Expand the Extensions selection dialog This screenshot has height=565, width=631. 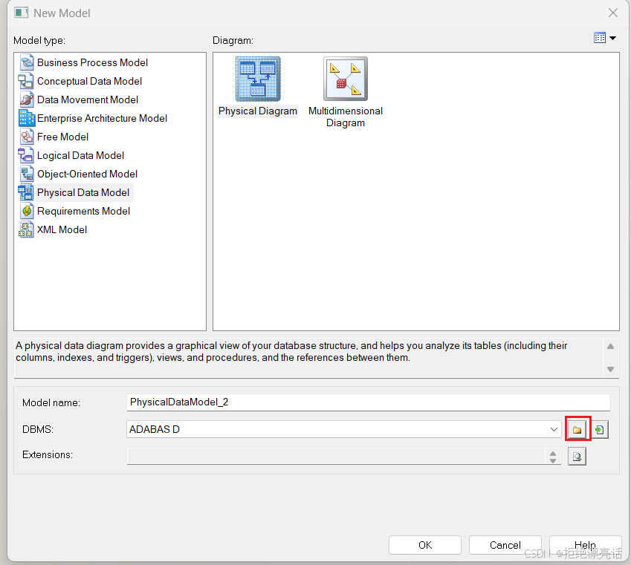577,457
